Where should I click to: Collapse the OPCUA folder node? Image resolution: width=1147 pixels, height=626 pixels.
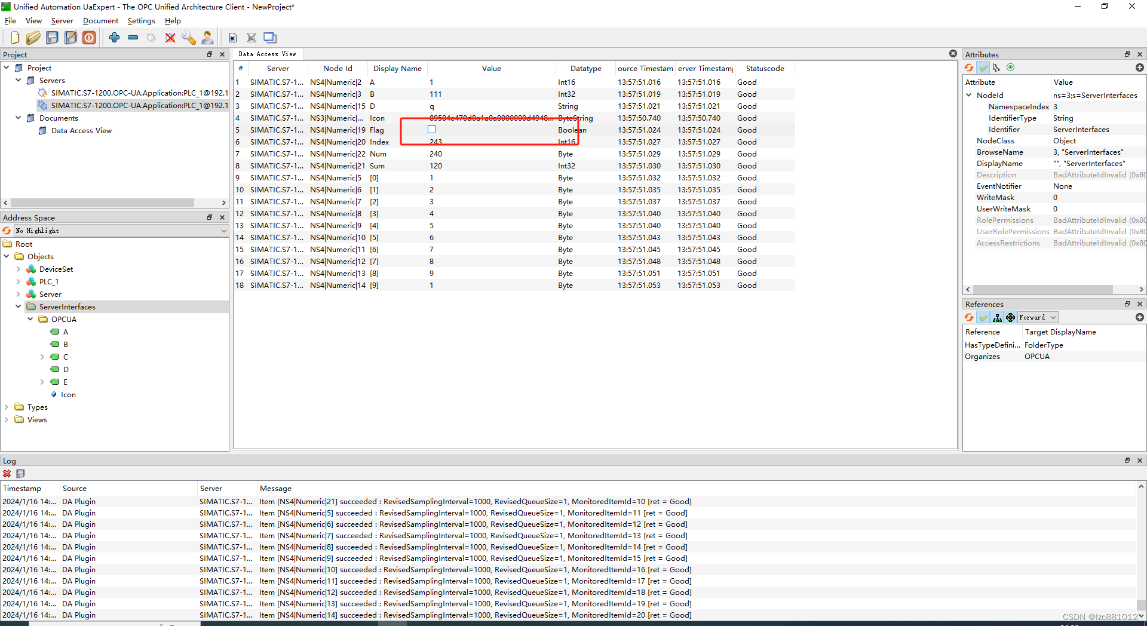pos(30,319)
